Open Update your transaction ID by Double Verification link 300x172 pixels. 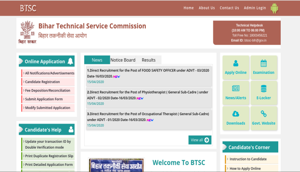[48, 144]
